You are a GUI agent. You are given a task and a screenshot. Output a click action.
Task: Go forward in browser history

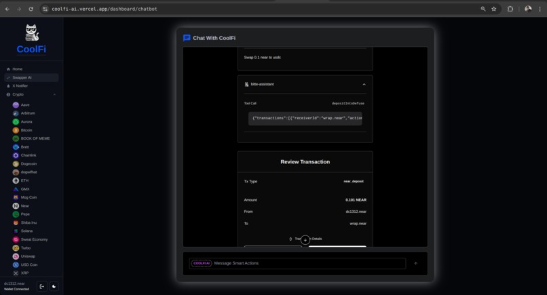pos(19,9)
